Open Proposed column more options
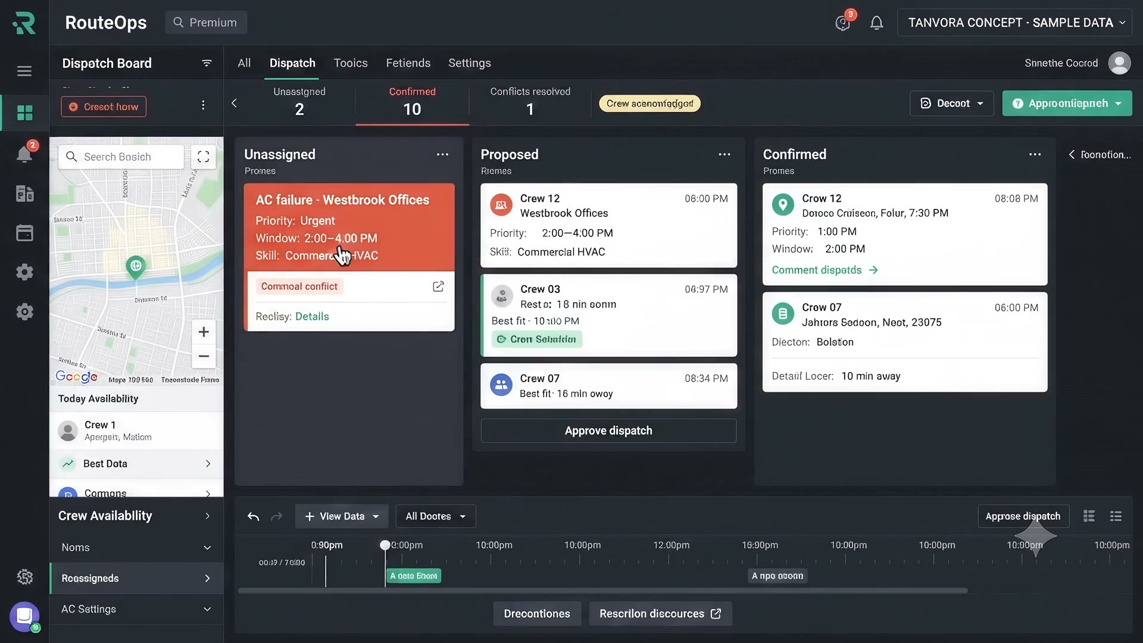The image size is (1143, 643). coord(724,154)
